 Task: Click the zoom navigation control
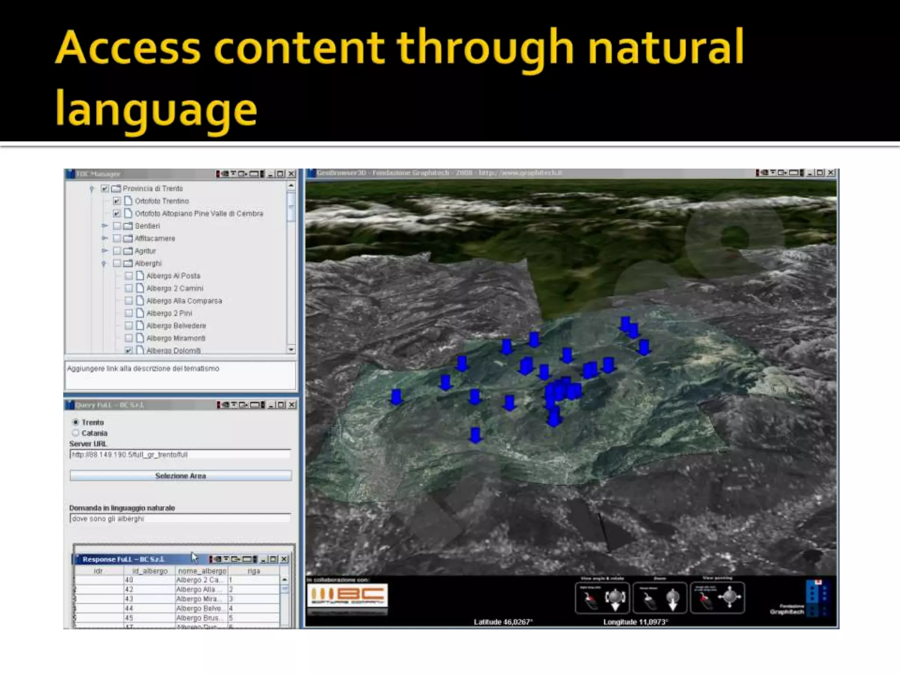tap(660, 598)
